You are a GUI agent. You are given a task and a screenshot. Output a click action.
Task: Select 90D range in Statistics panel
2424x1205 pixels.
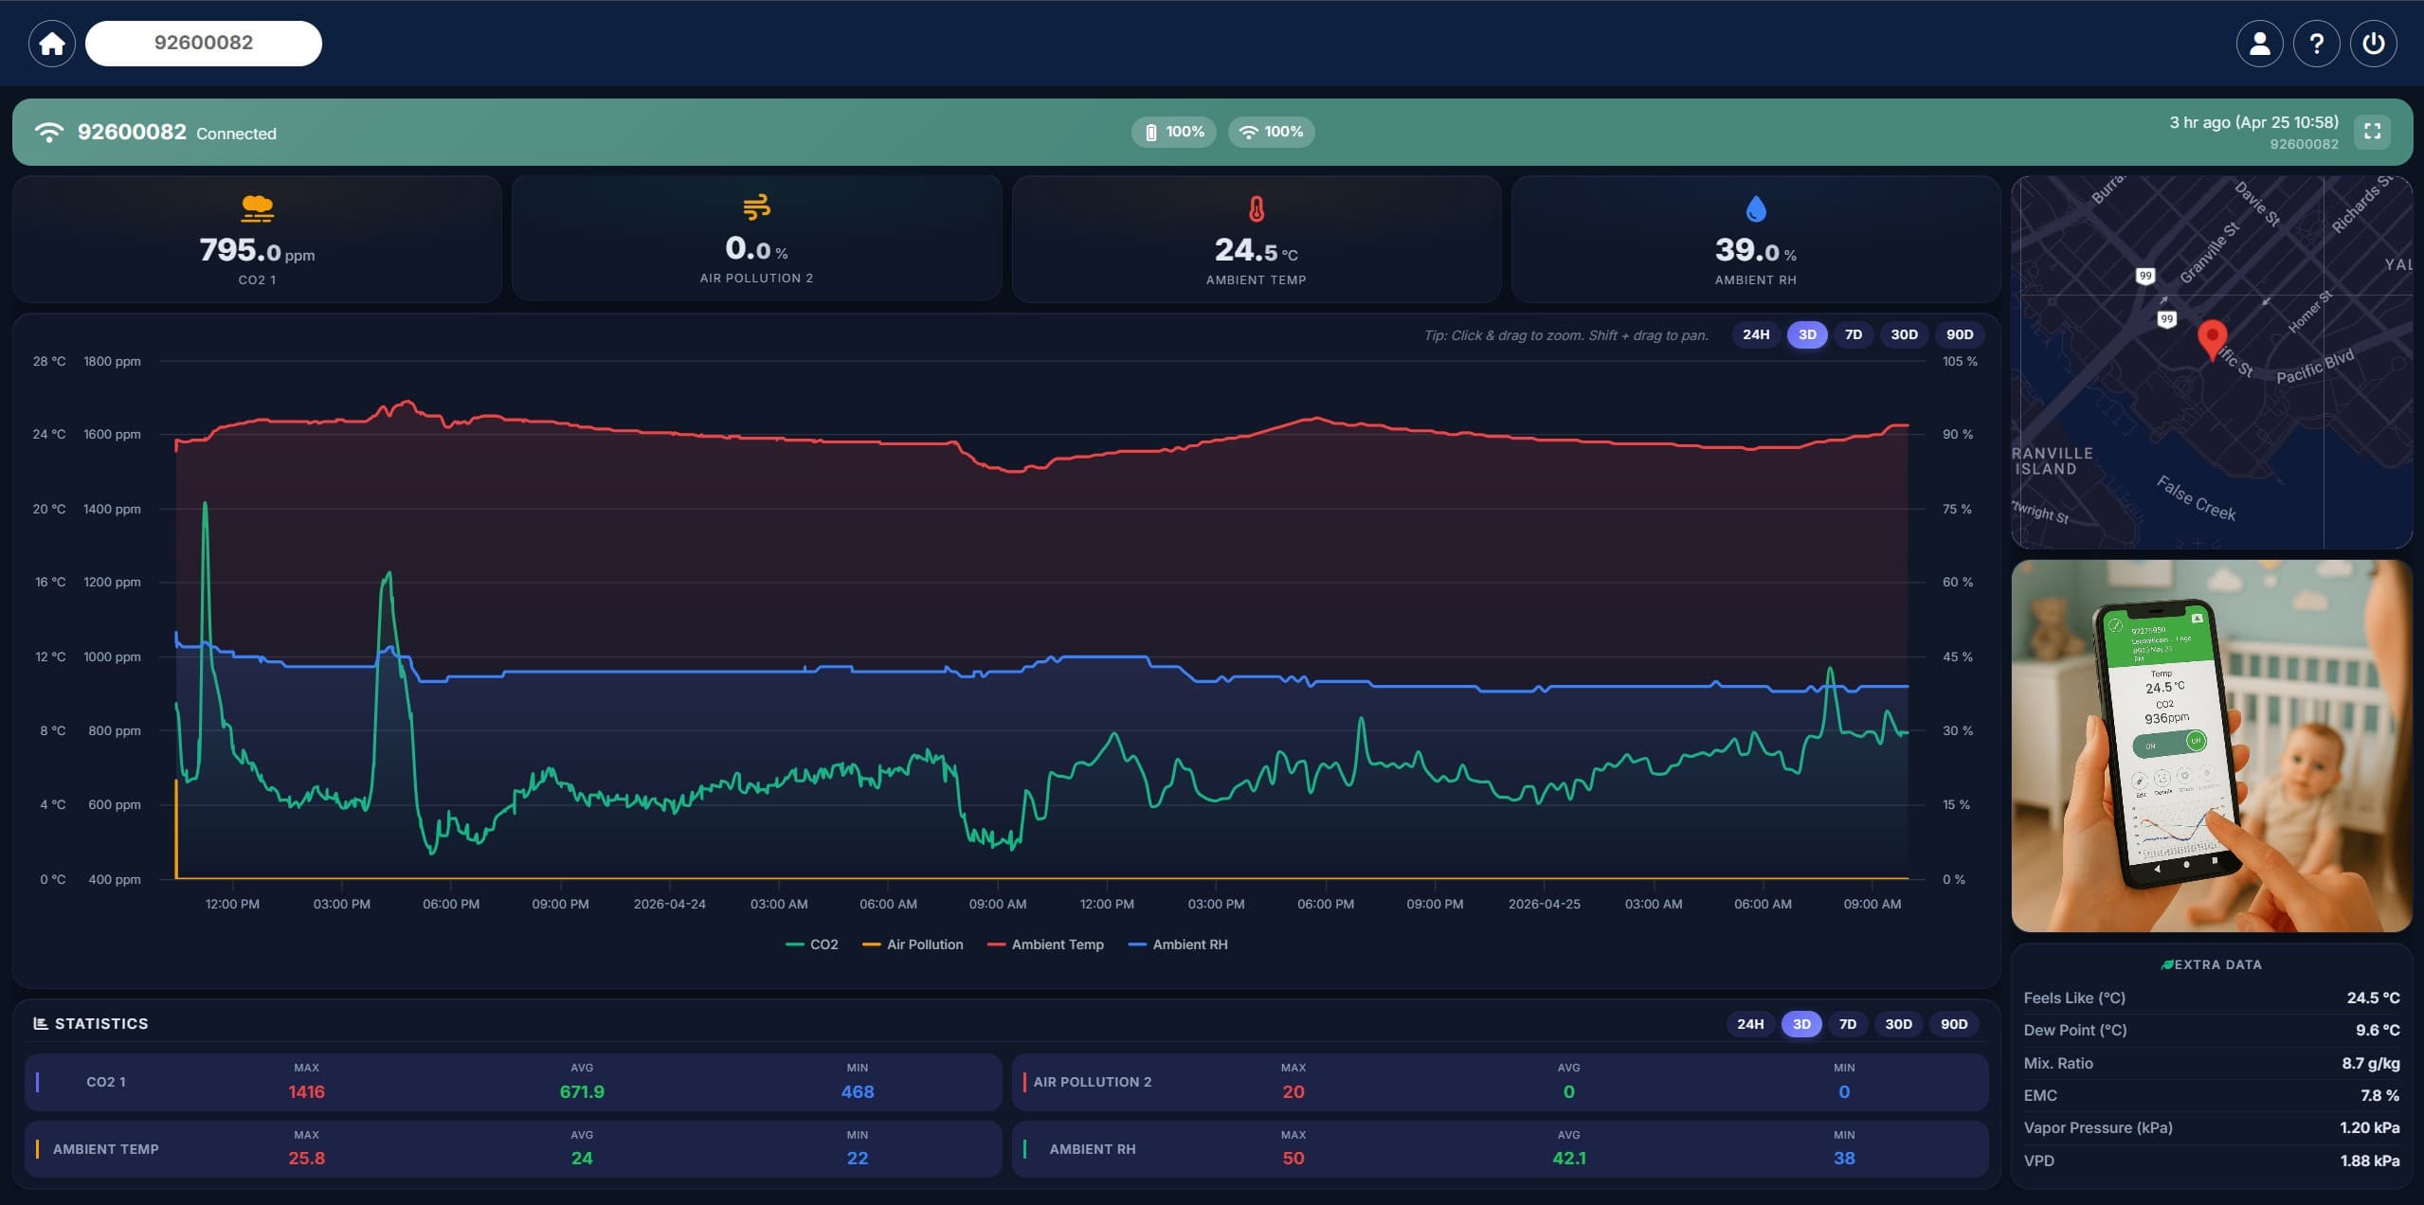[x=1953, y=1024]
